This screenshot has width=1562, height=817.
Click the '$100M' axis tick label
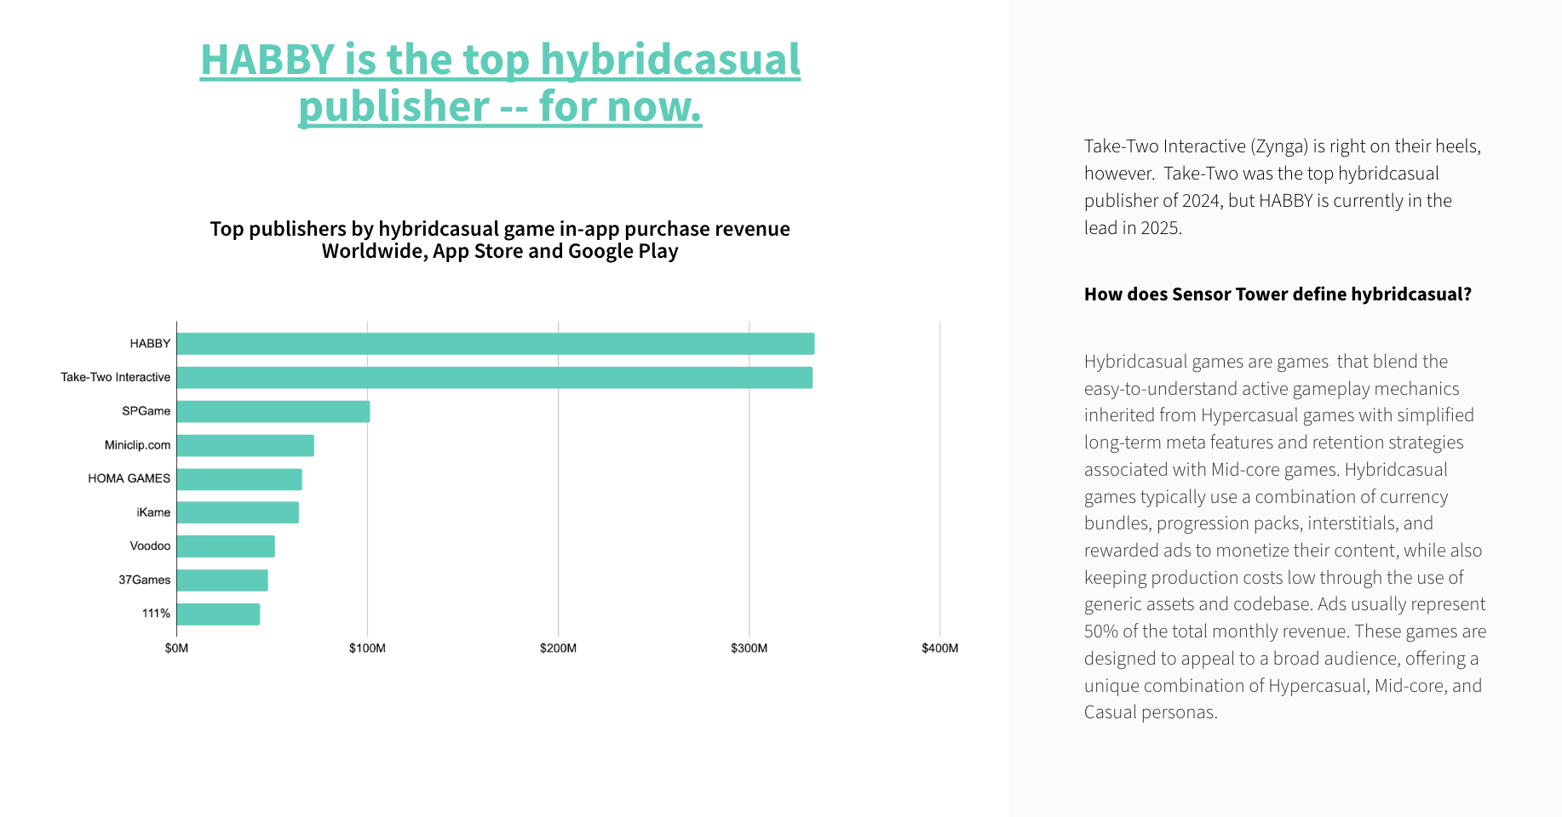tap(368, 648)
